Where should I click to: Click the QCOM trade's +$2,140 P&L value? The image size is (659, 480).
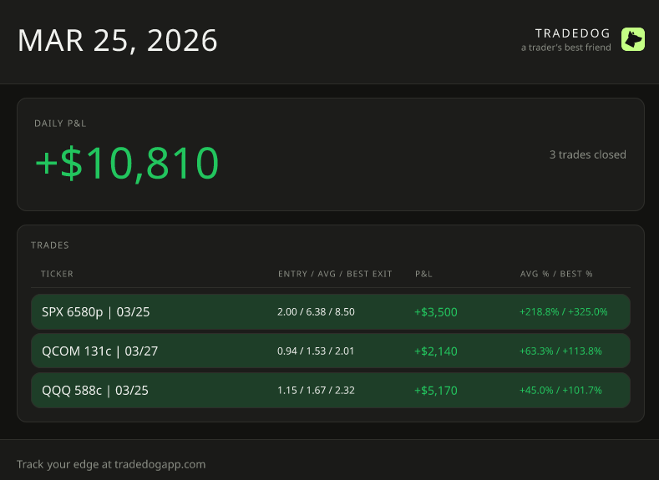click(x=435, y=351)
